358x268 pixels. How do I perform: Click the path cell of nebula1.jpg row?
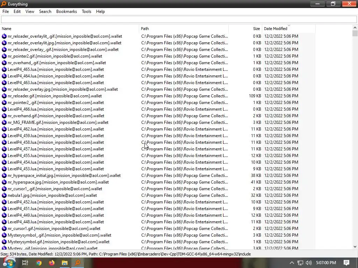pyautogui.click(x=185, y=195)
